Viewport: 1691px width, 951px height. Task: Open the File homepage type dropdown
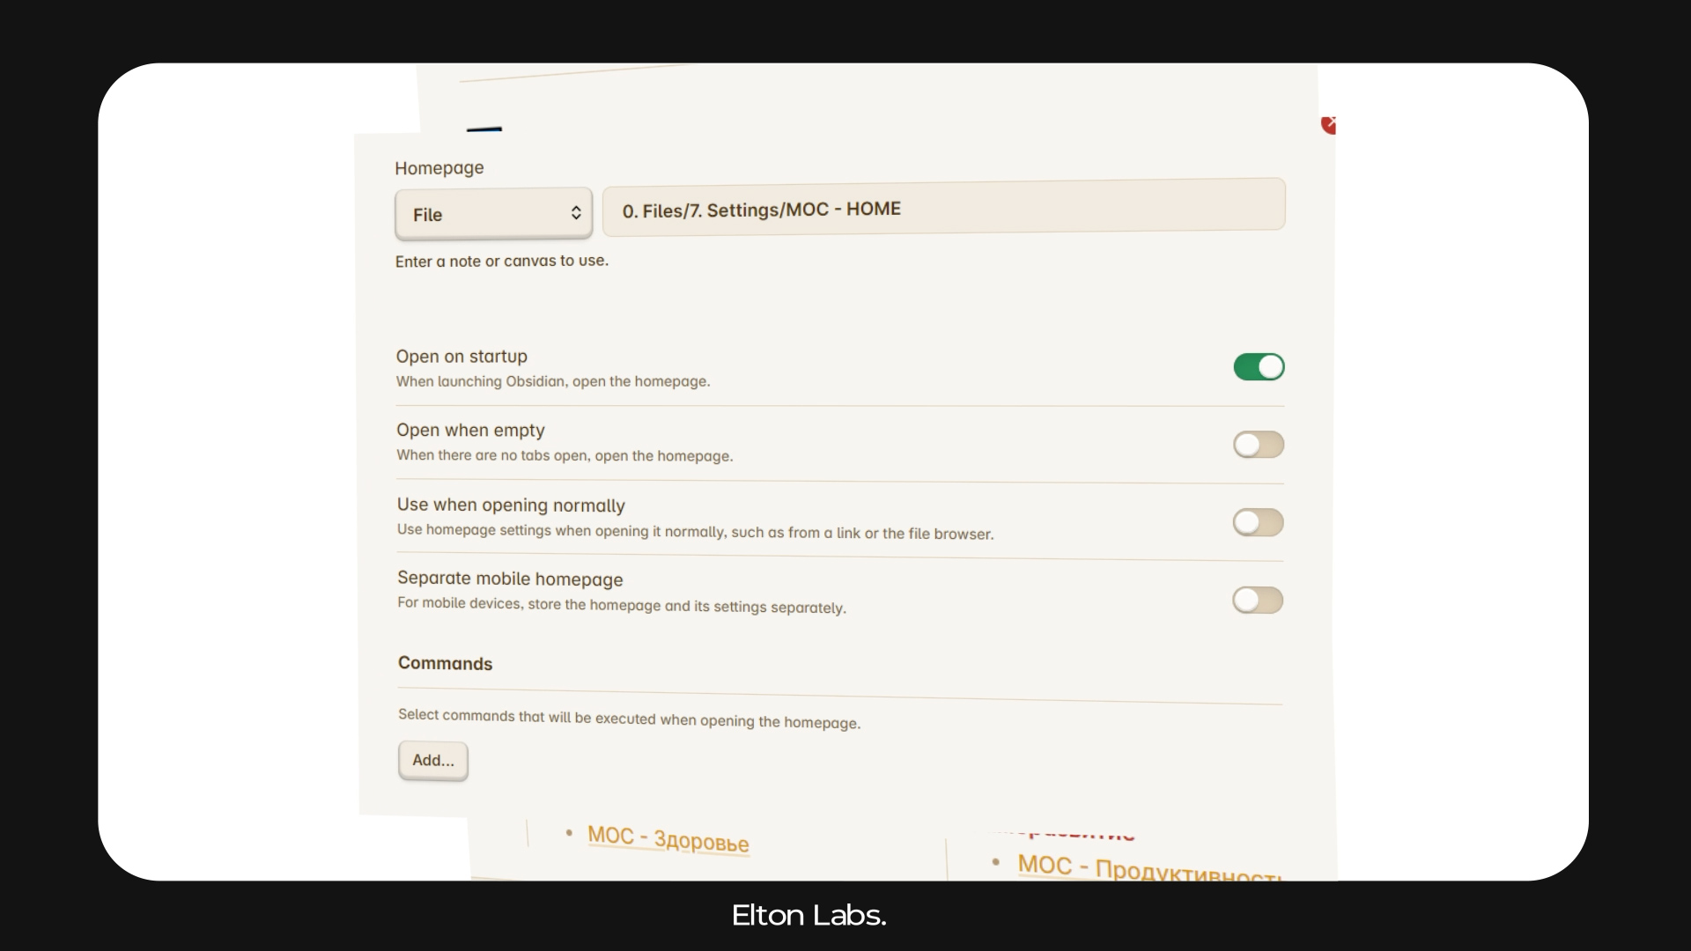tap(493, 214)
